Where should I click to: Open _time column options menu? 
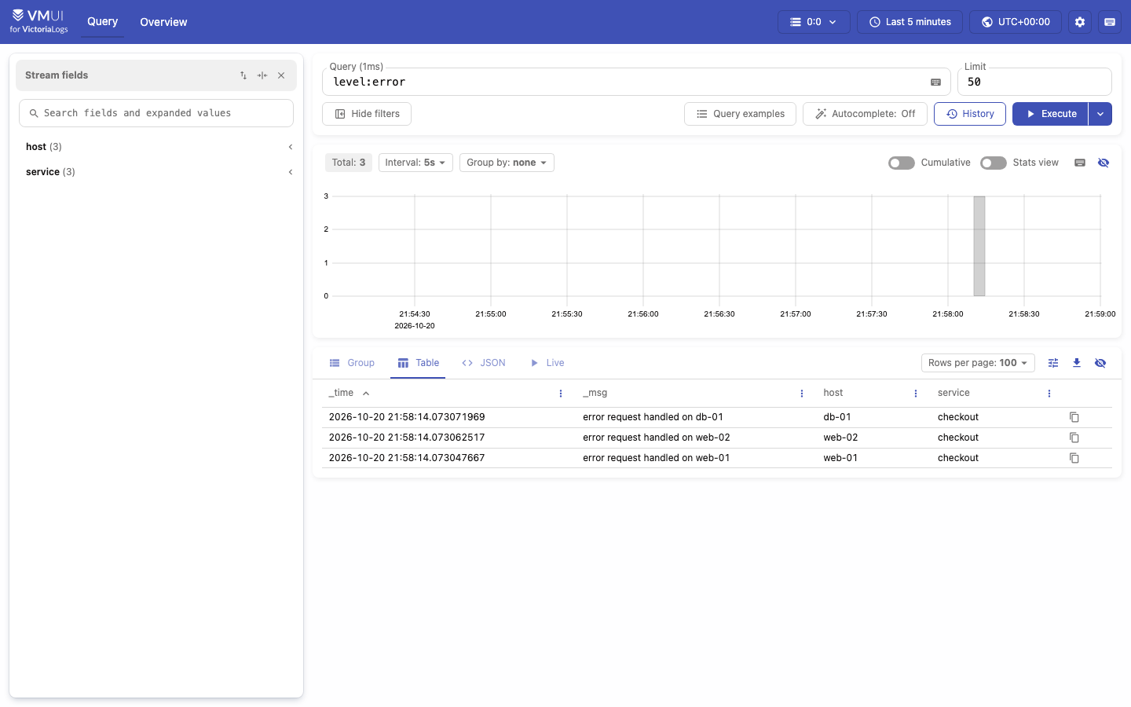(561, 394)
